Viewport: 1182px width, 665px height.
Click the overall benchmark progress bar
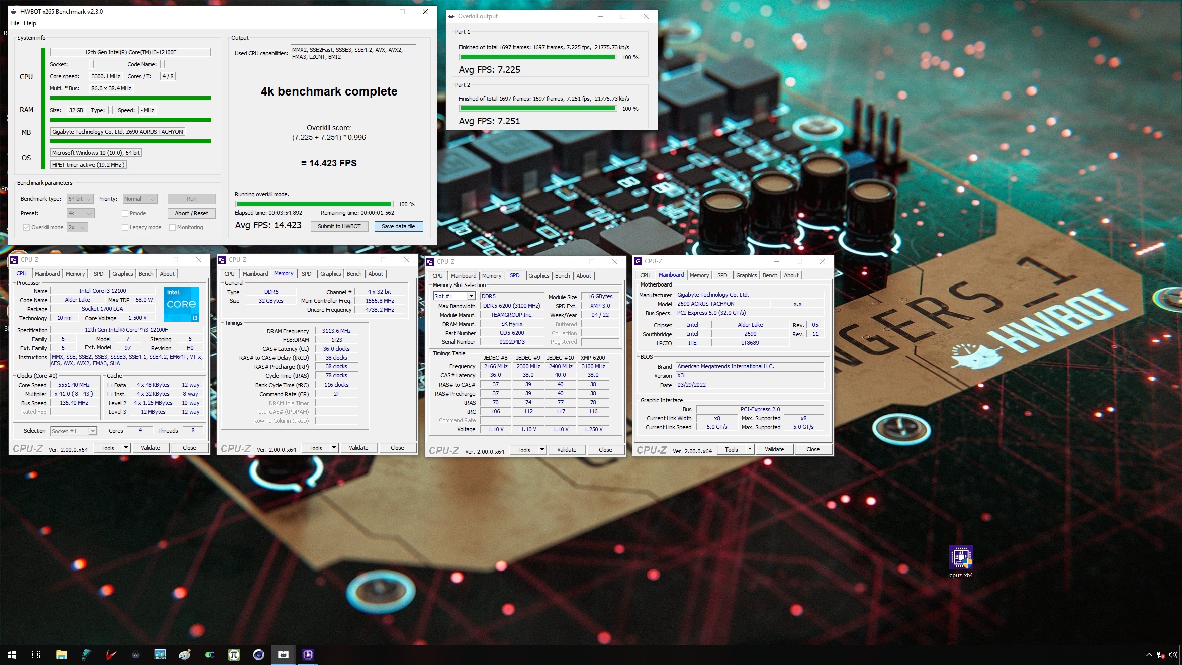click(314, 204)
